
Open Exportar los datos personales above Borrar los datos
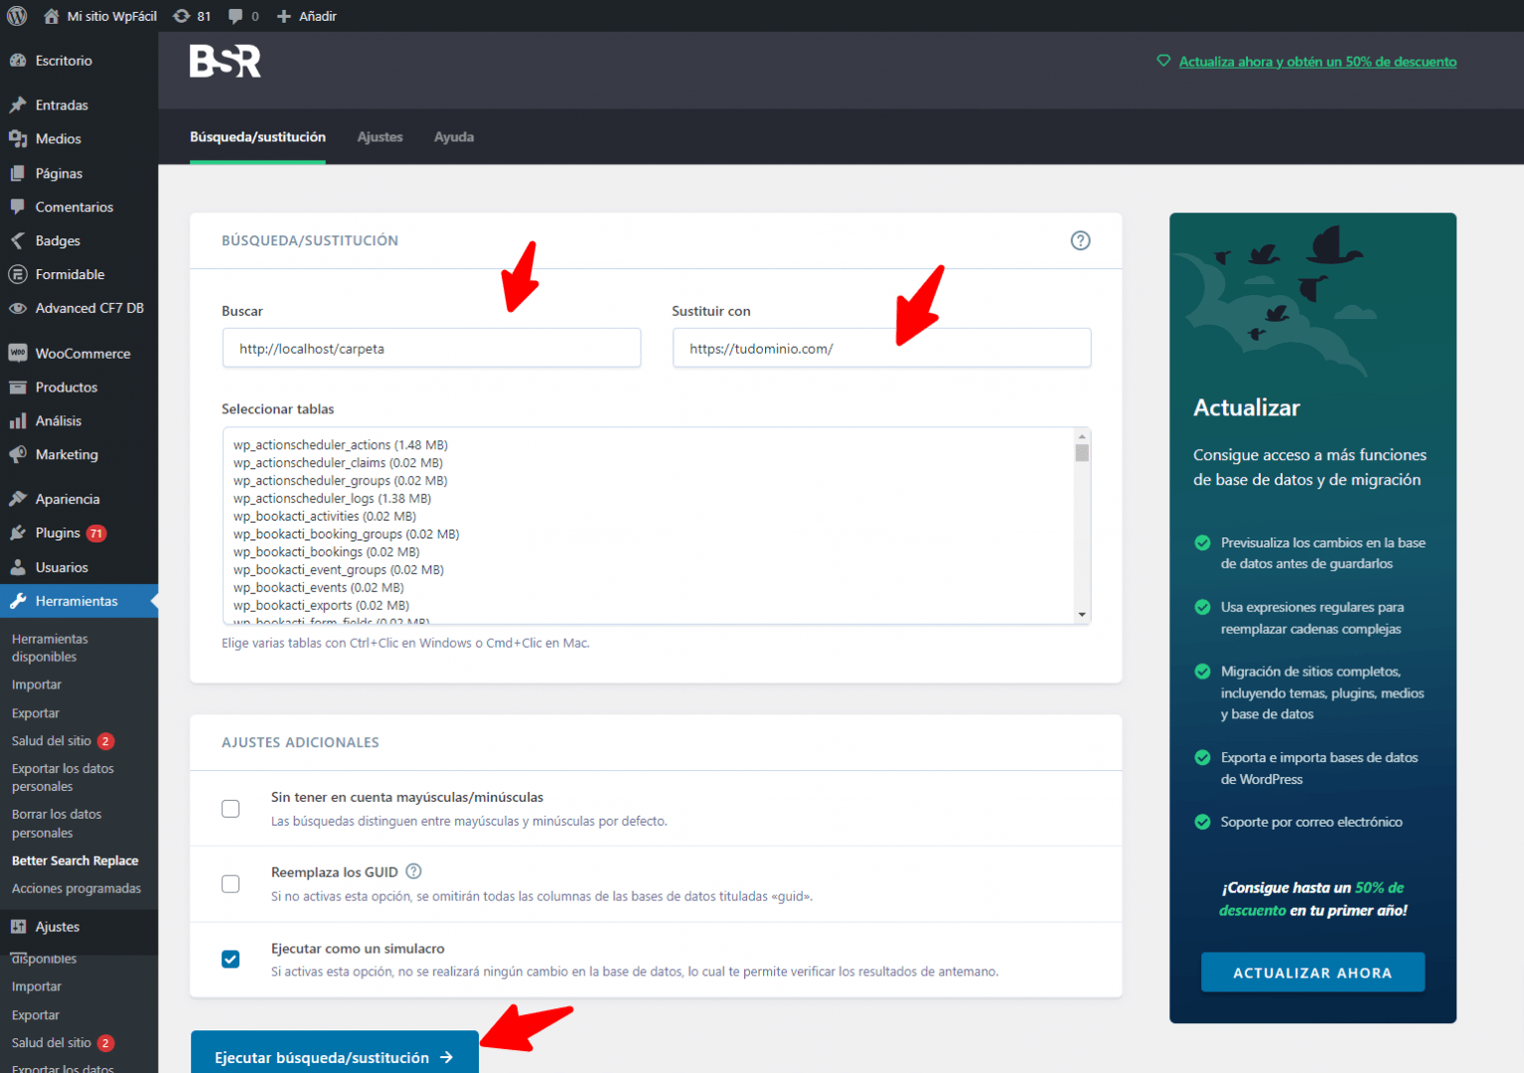[x=63, y=777]
